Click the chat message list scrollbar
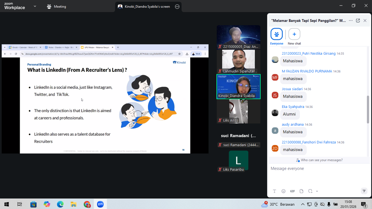 368,109
